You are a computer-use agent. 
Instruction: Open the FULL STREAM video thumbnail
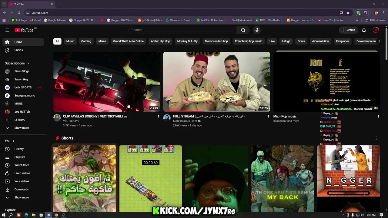[x=217, y=82]
